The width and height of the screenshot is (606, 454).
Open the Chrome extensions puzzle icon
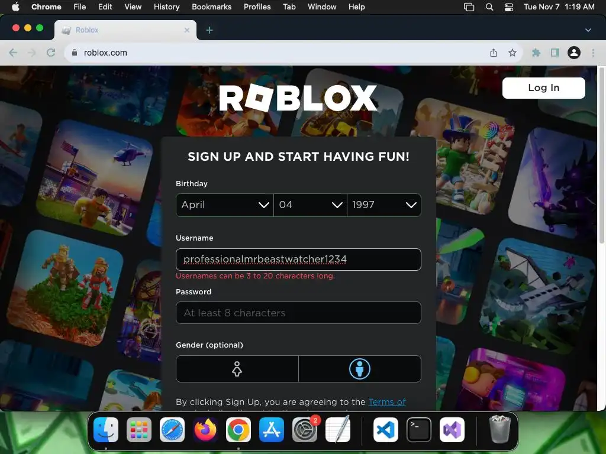tap(536, 53)
